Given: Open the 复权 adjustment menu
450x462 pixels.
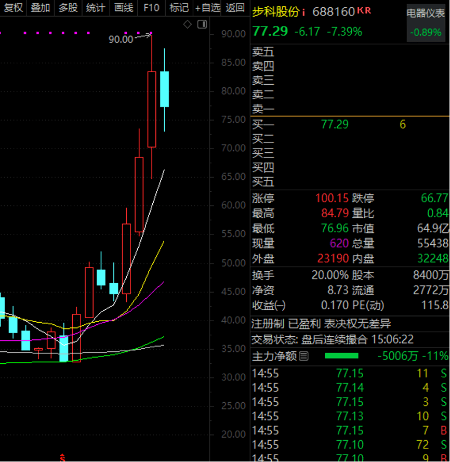Looking at the screenshot, I should (13, 8).
